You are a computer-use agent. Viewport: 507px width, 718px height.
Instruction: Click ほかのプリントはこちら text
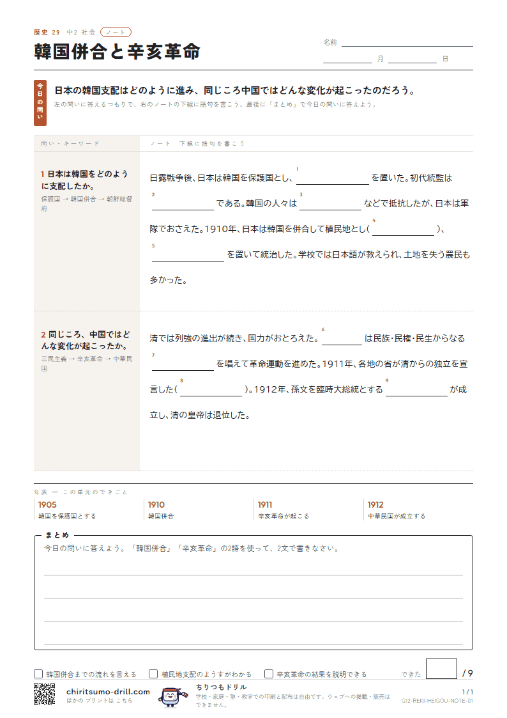pyautogui.click(x=100, y=701)
